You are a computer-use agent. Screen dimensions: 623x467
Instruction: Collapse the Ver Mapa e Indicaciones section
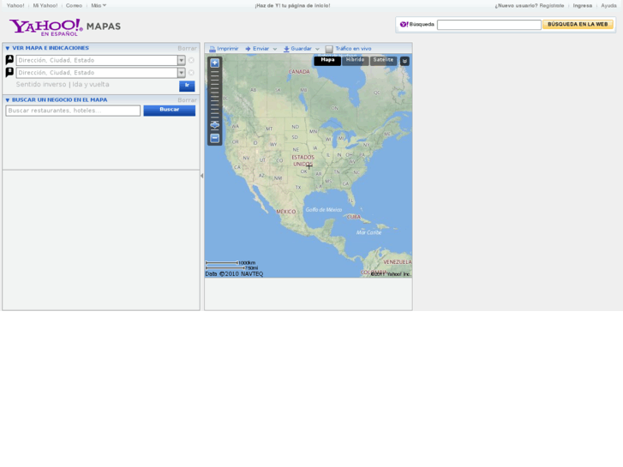pyautogui.click(x=8, y=49)
